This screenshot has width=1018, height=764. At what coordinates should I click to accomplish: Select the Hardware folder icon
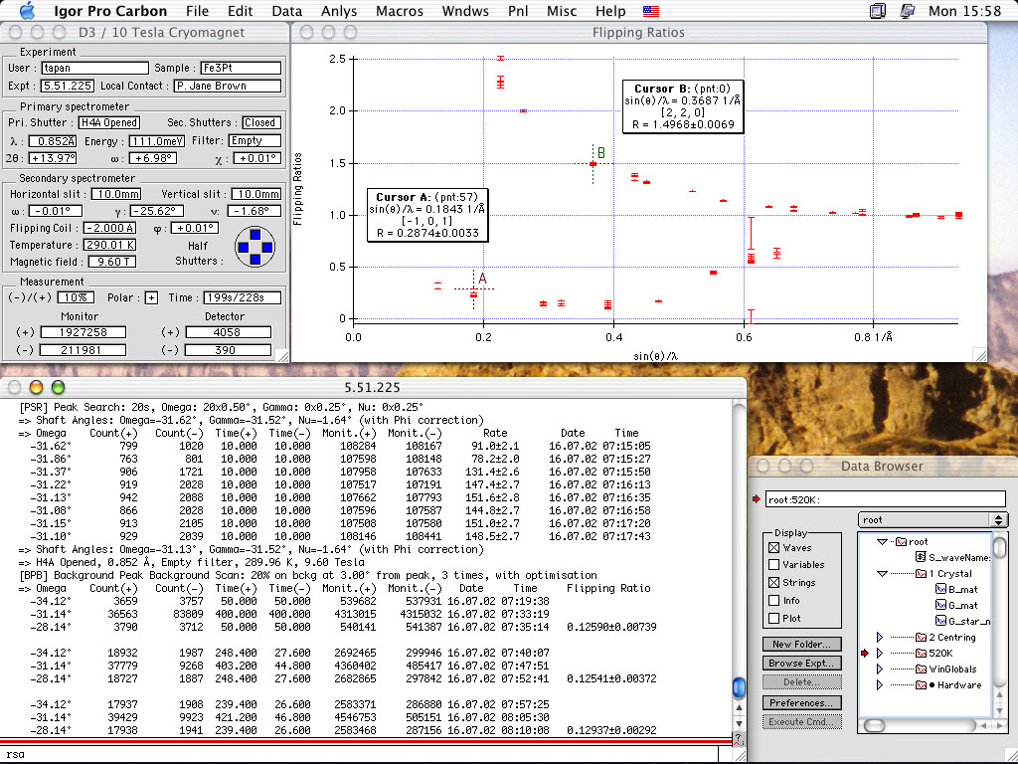(921, 684)
